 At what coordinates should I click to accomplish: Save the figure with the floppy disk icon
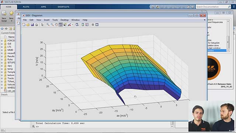click(32, 25)
